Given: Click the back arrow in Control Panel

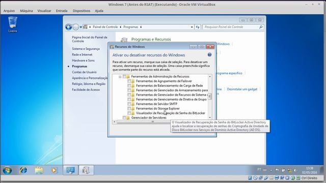Looking at the screenshot, I should [x=68, y=27].
